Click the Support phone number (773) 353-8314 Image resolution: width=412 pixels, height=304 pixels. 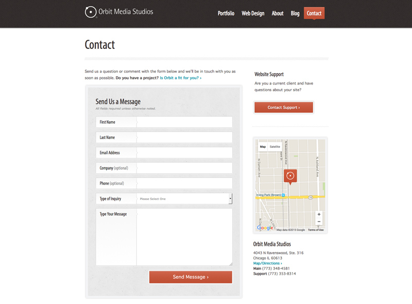[282, 274]
